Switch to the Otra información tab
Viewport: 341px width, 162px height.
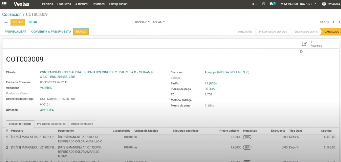pos(82,124)
